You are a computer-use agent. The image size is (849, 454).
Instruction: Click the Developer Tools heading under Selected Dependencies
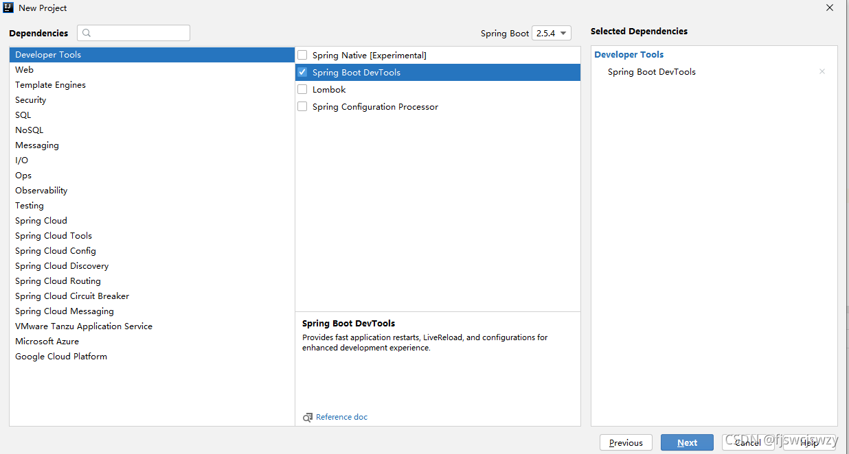point(629,55)
